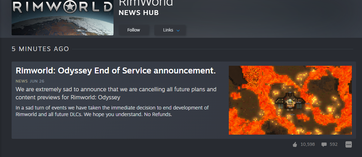
Task: Open the RimWorld banner image
Action: pyautogui.click(x=63, y=18)
